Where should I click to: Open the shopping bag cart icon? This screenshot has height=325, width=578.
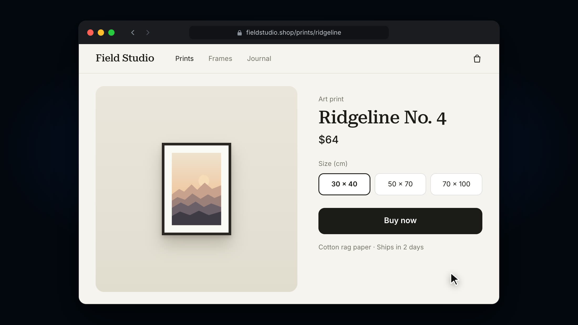(477, 59)
